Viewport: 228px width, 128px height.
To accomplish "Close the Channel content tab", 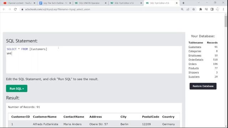I will (35, 3).
